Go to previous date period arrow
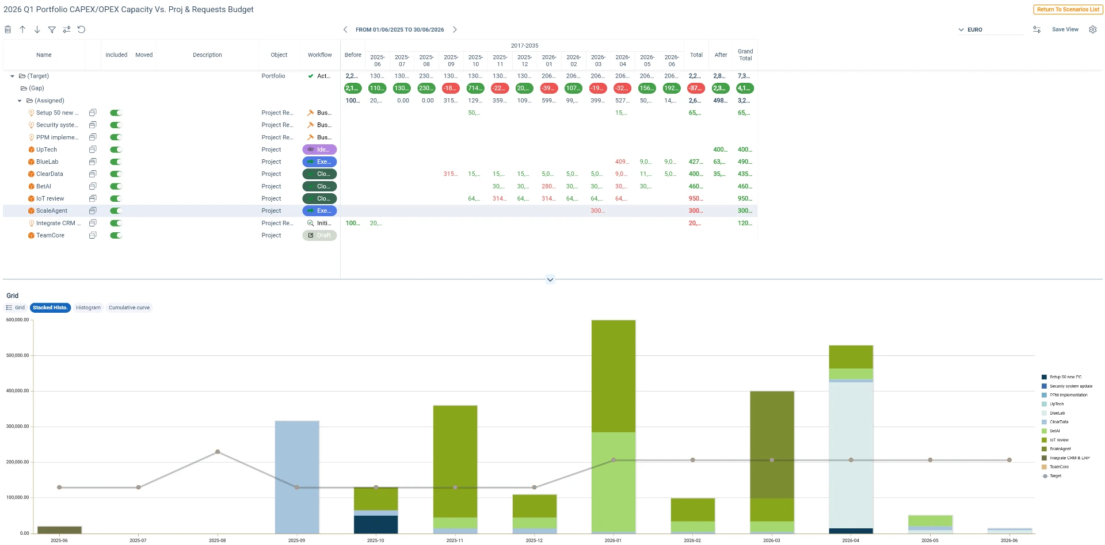Viewport: 1105px width, 545px height. pyautogui.click(x=345, y=29)
